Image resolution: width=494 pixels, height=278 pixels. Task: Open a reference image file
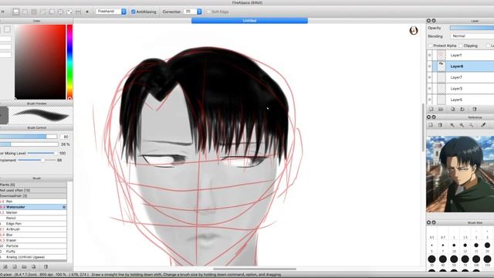[431, 125]
